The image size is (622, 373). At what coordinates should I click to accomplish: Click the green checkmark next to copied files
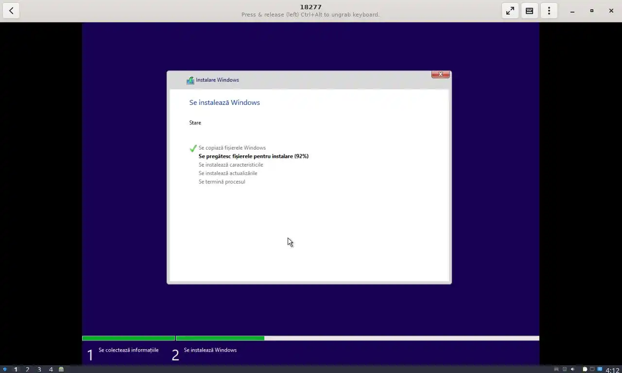click(193, 148)
